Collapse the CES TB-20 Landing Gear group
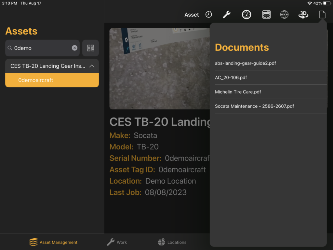 tap(93, 66)
